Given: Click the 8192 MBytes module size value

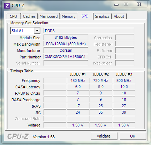Looking at the screenshot, I should pyautogui.click(x=66, y=37).
